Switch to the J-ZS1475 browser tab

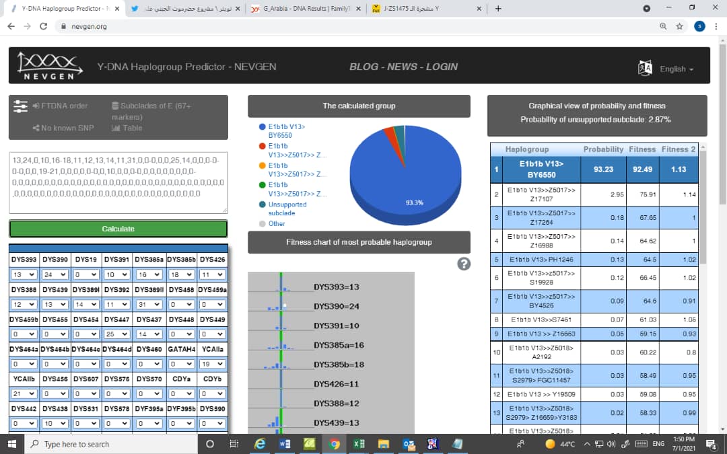pyautogui.click(x=427, y=8)
